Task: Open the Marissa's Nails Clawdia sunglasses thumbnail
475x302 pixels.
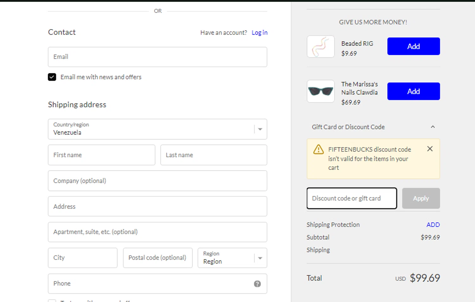Action: [320, 91]
